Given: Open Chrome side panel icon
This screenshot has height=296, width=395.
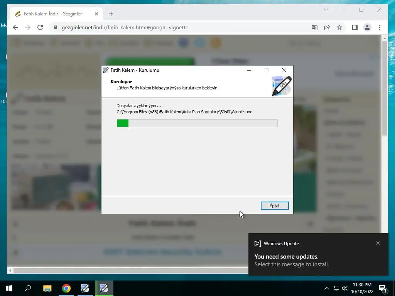Looking at the screenshot, I should pyautogui.click(x=355, y=27).
